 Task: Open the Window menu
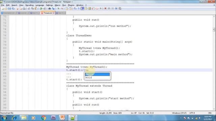80,5
